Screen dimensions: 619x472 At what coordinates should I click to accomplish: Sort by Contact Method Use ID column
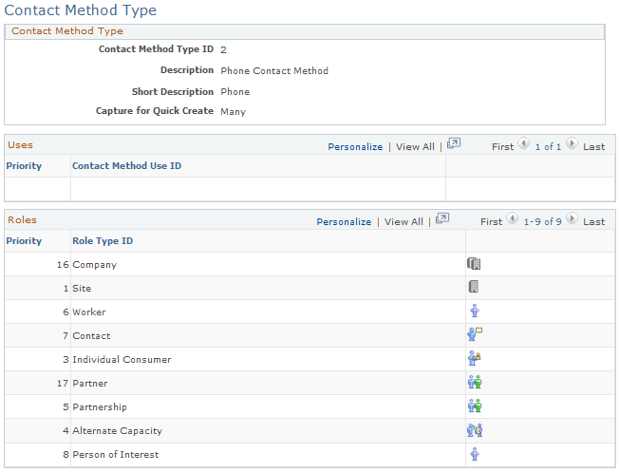[x=126, y=166]
